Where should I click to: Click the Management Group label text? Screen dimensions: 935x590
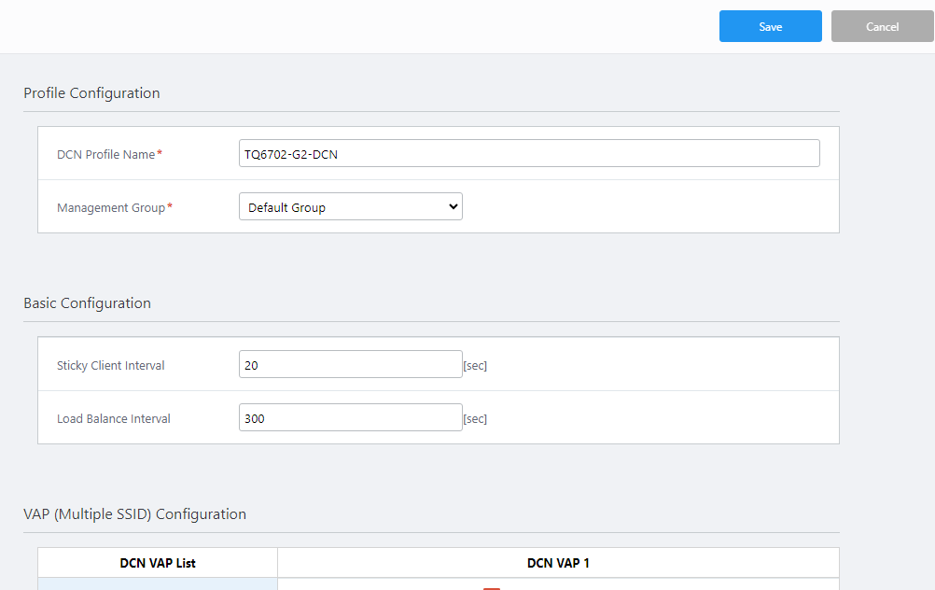(110, 208)
